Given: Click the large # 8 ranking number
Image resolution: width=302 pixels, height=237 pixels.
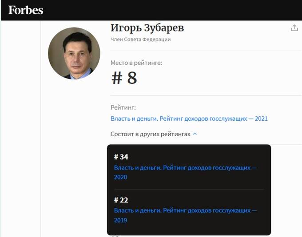Looking at the screenshot, I should pos(124,78).
